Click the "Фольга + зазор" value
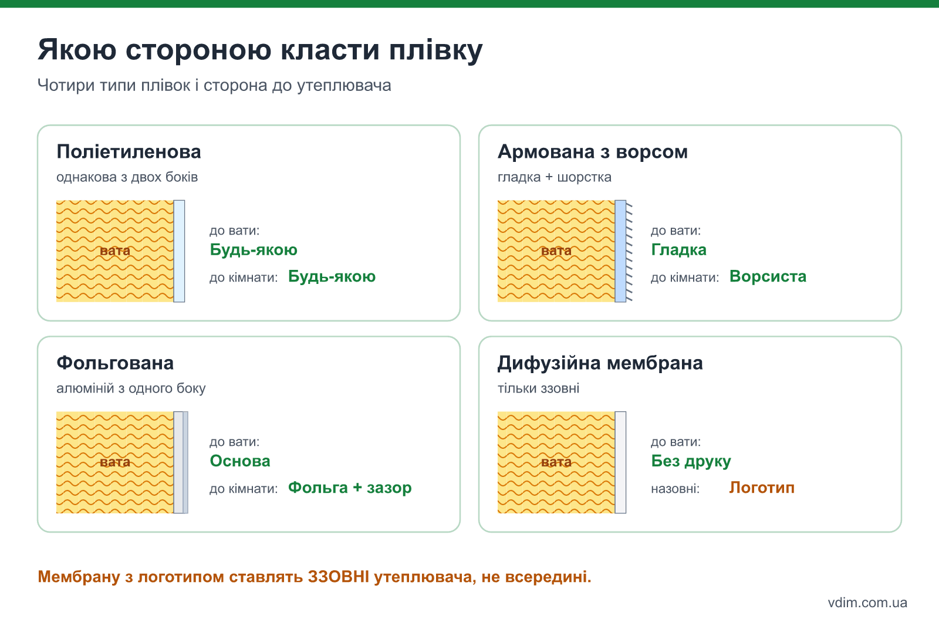Image resolution: width=939 pixels, height=626 pixels. click(x=350, y=488)
